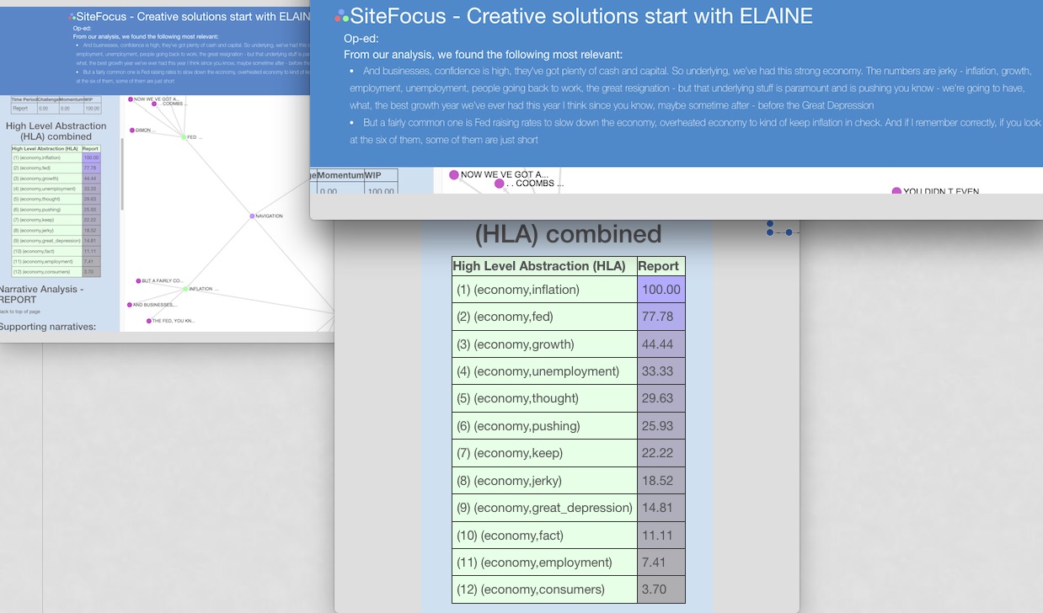
Task: Click the 'Op-ed:' label in the small left window
Action: point(83,28)
